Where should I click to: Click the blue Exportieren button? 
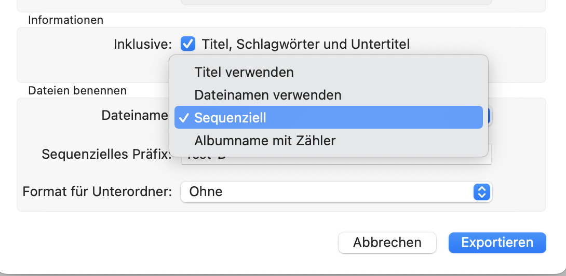click(497, 242)
